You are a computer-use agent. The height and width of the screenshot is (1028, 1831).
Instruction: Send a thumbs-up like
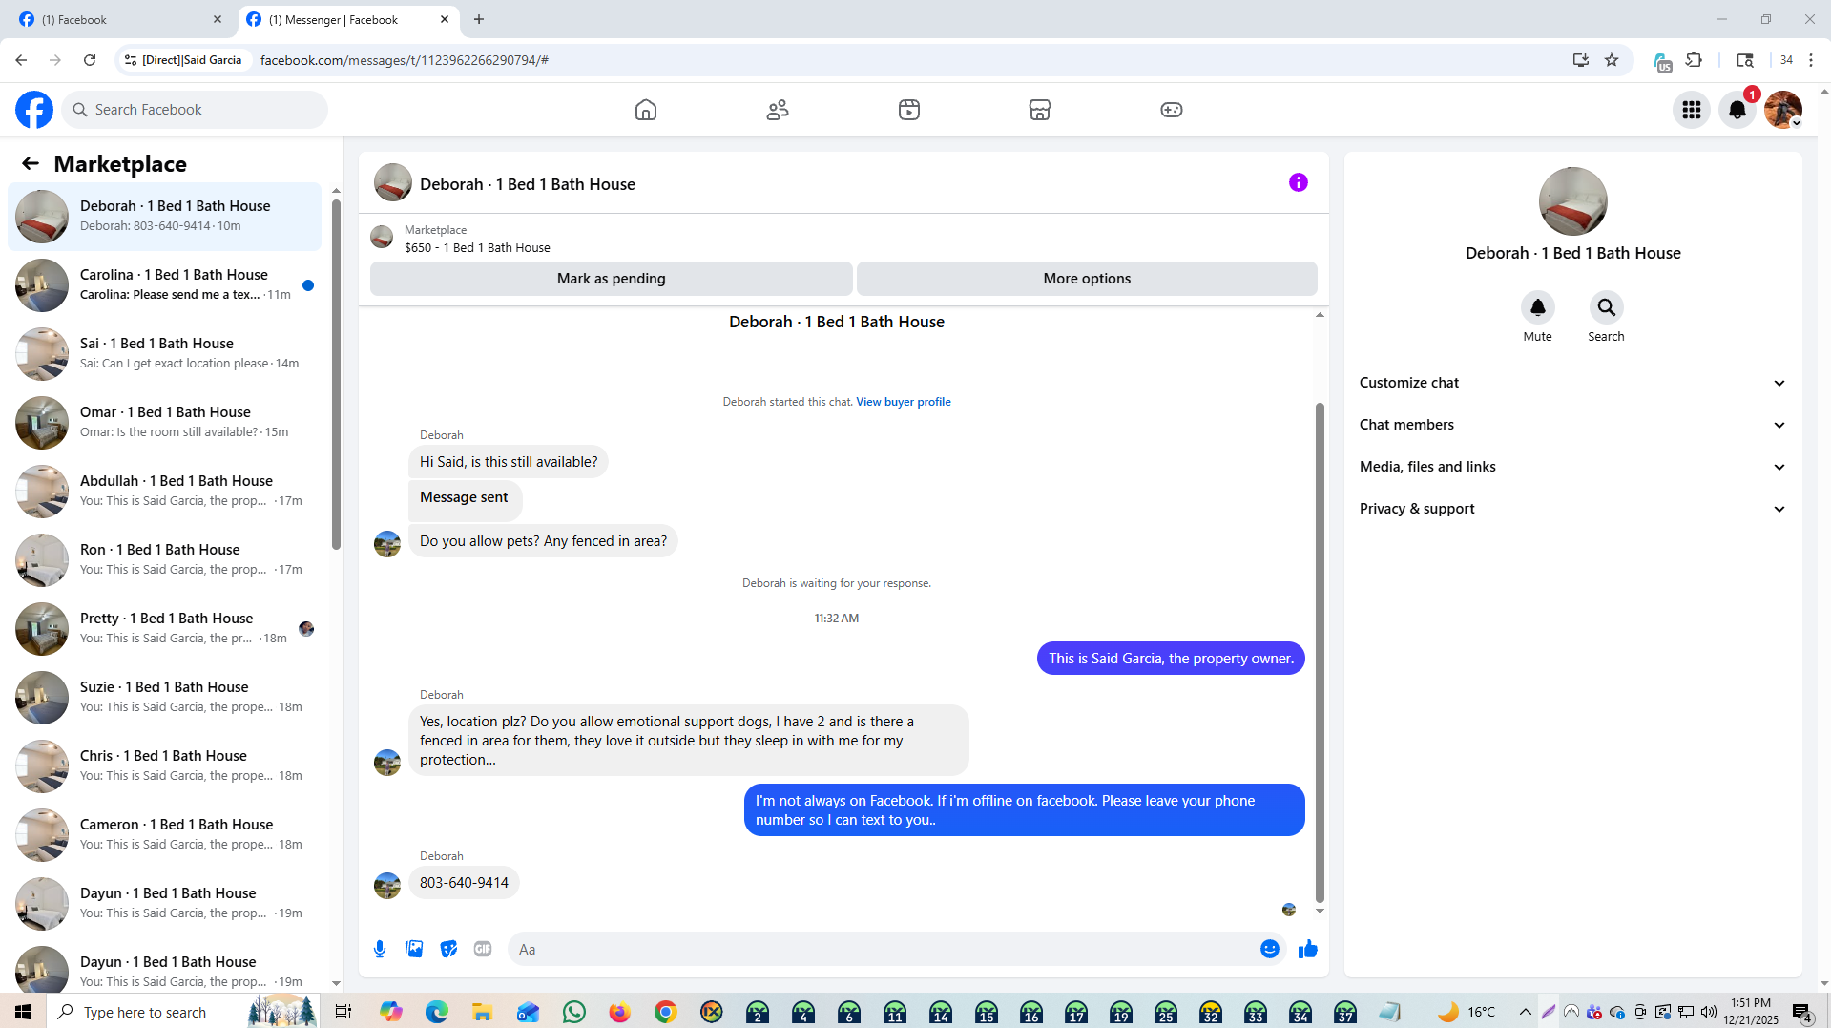coord(1308,949)
